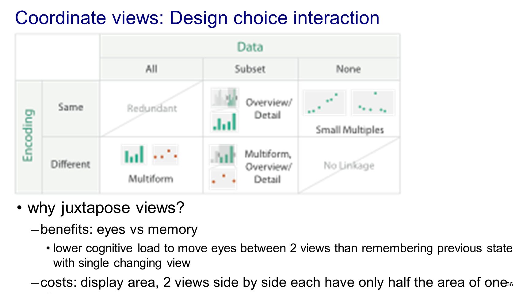Viewport: 523px width, 294px height.
Task: Select the All column header
Action: click(151, 69)
